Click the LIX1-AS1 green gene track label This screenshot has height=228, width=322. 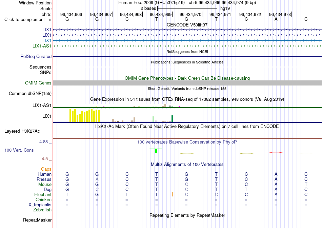pos(42,46)
